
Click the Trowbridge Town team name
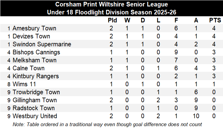(x=36, y=92)
